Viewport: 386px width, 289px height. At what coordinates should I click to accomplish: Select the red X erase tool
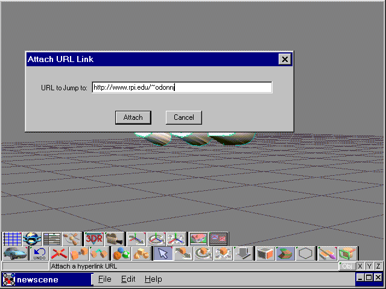click(59, 253)
